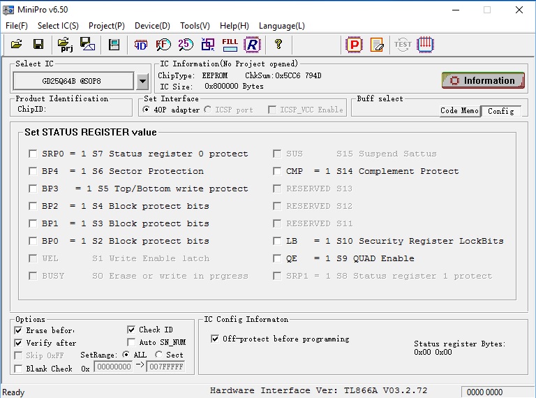Image resolution: width=536 pixels, height=398 pixels.
Task: Click the range start address field 00000000
Action: point(114,367)
